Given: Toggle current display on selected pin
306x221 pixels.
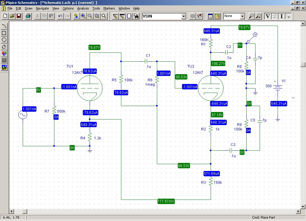Looking at the screenshot, I should click(288, 16).
